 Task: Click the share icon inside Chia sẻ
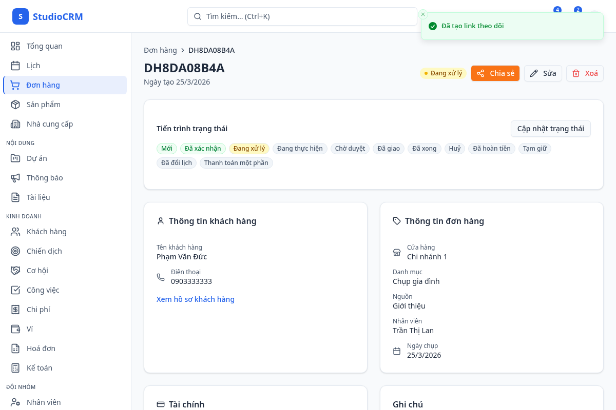tap(480, 73)
